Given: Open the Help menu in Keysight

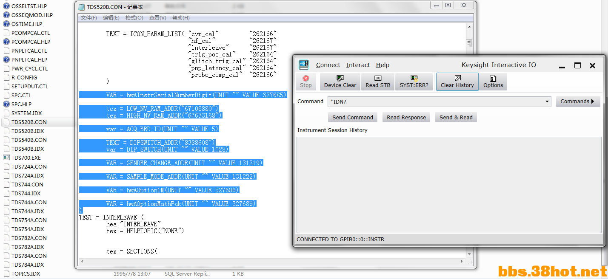Looking at the screenshot, I should click(382, 65).
